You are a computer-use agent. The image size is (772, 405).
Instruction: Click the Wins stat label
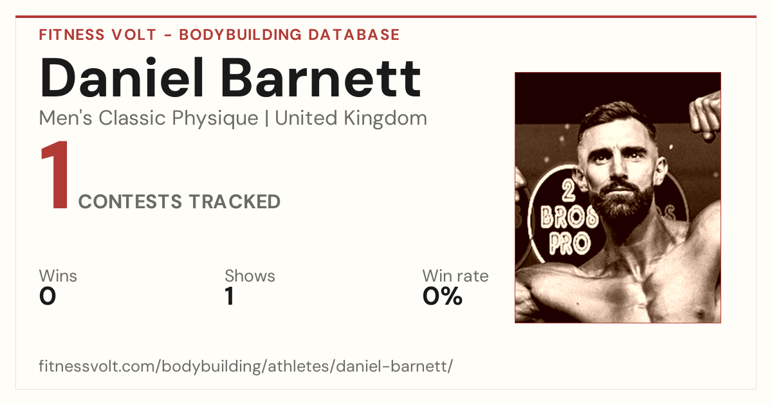coord(58,276)
